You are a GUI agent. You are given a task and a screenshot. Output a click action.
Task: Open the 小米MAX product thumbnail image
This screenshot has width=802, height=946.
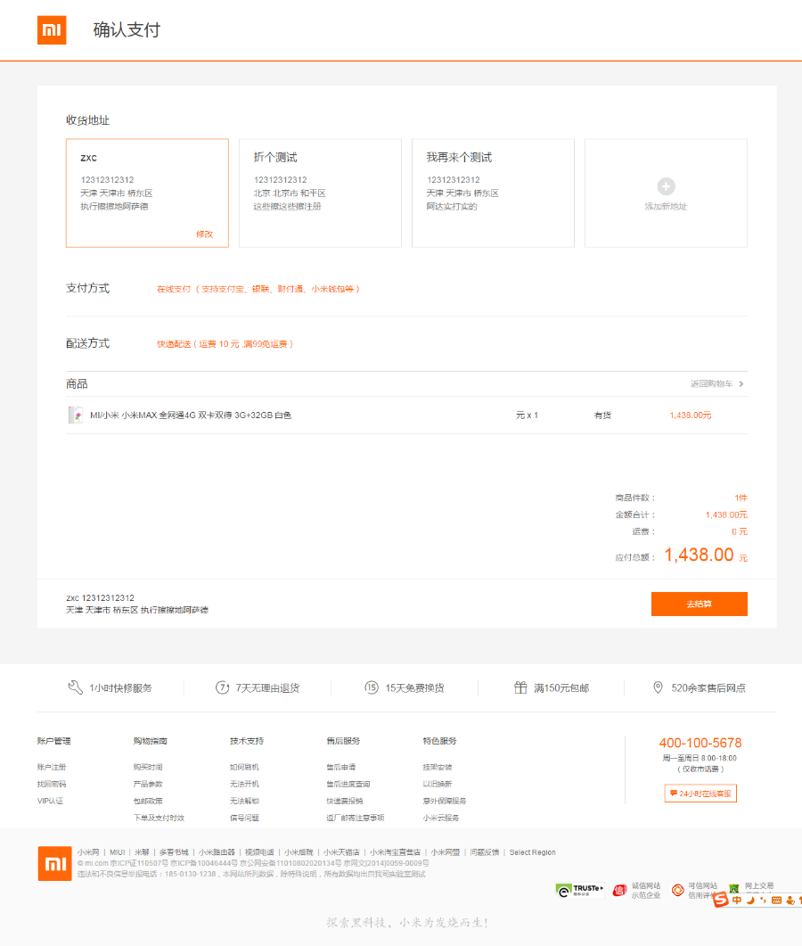[76, 415]
